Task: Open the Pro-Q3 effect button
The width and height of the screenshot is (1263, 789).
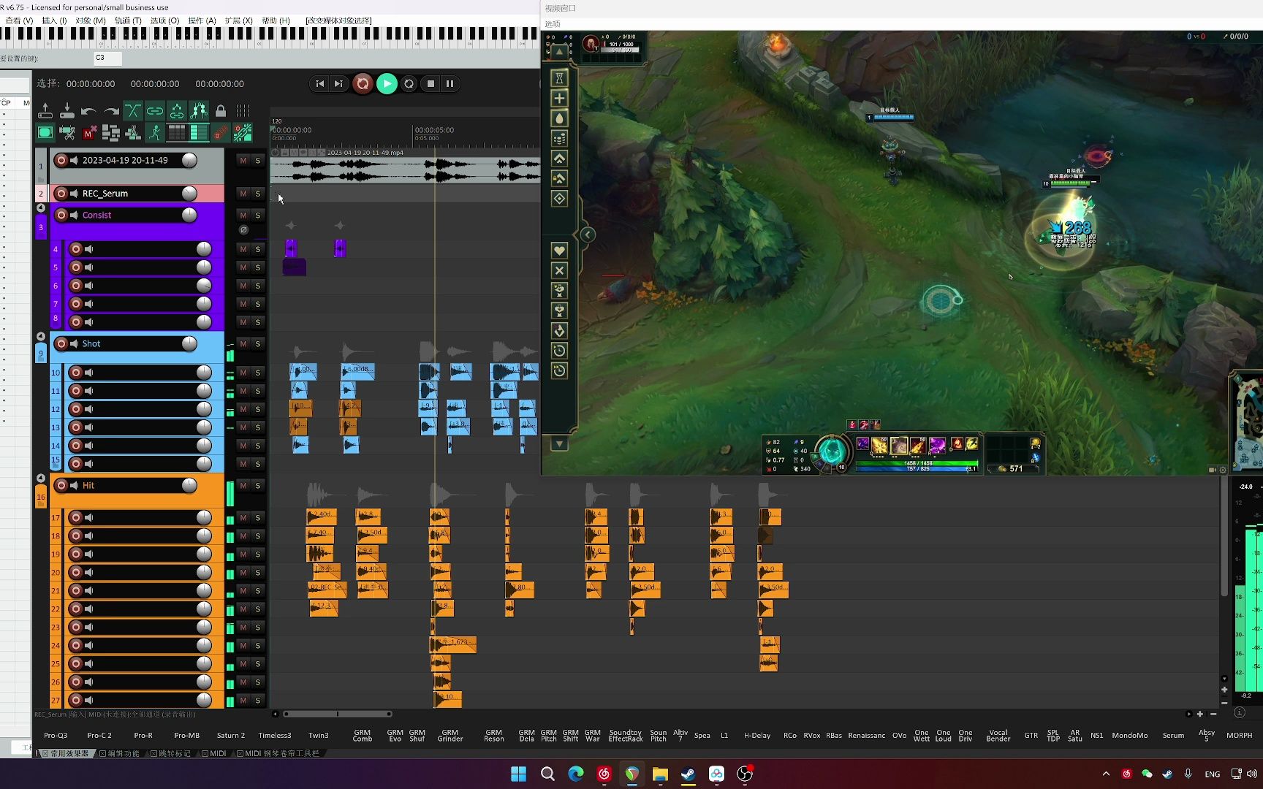Action: tap(56, 736)
